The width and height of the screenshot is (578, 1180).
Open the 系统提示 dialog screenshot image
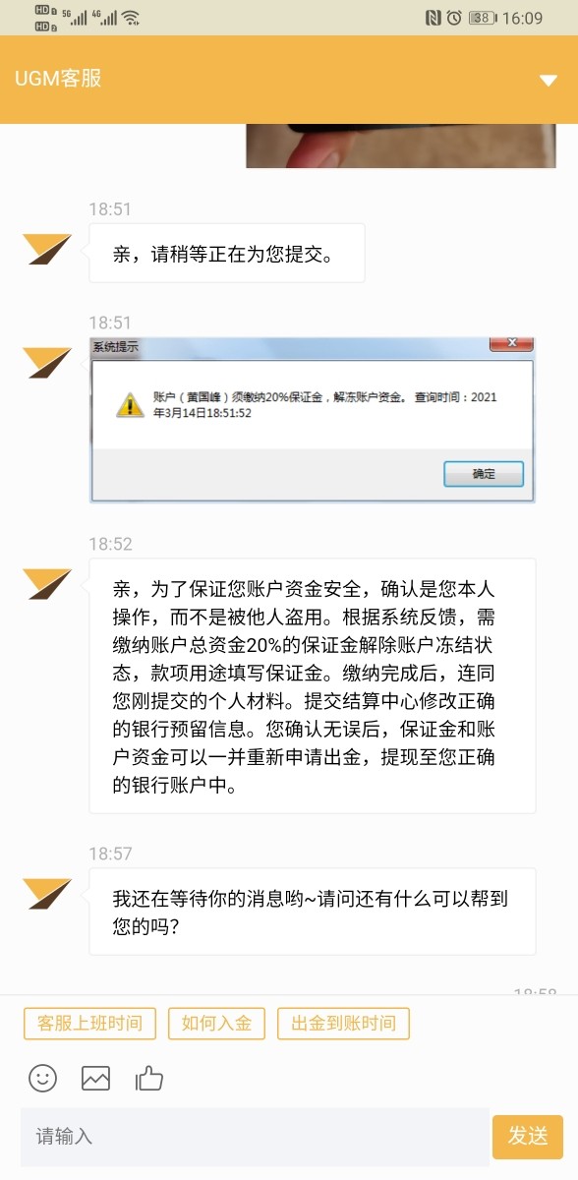point(313,420)
